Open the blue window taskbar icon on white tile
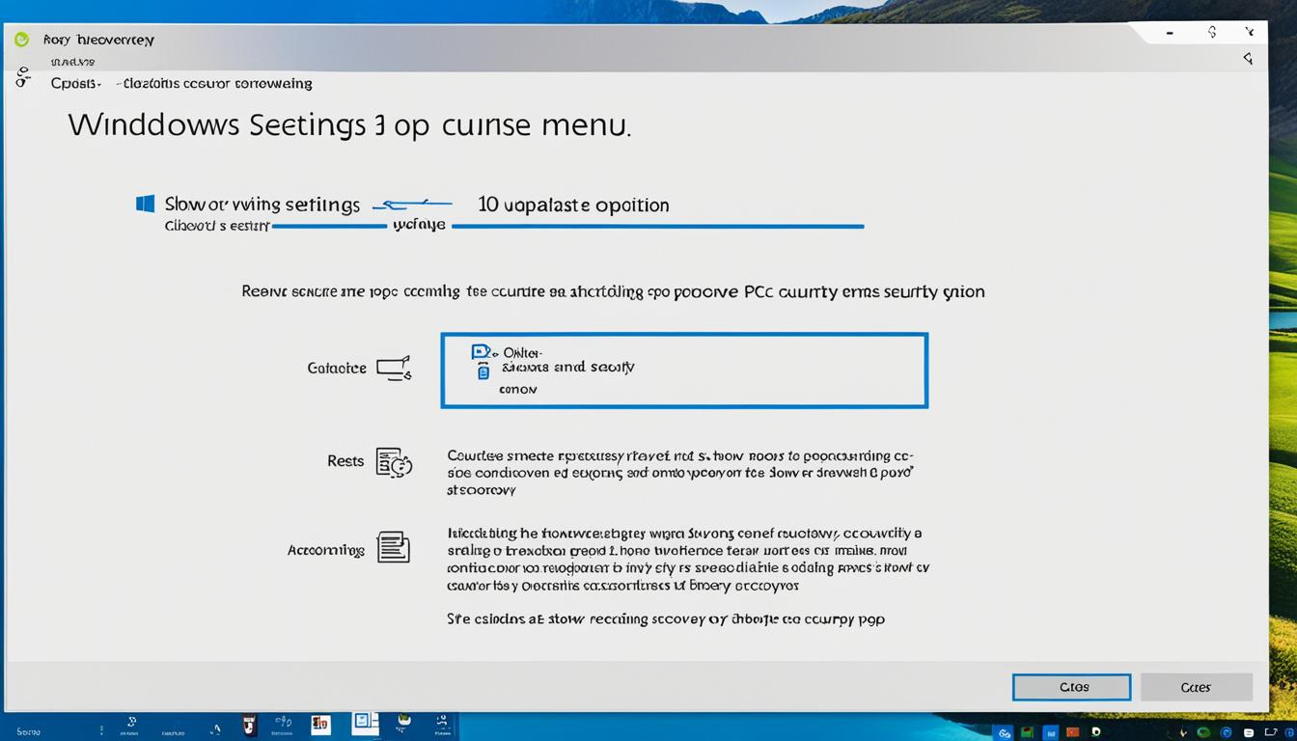The height and width of the screenshot is (741, 1297). [365, 723]
